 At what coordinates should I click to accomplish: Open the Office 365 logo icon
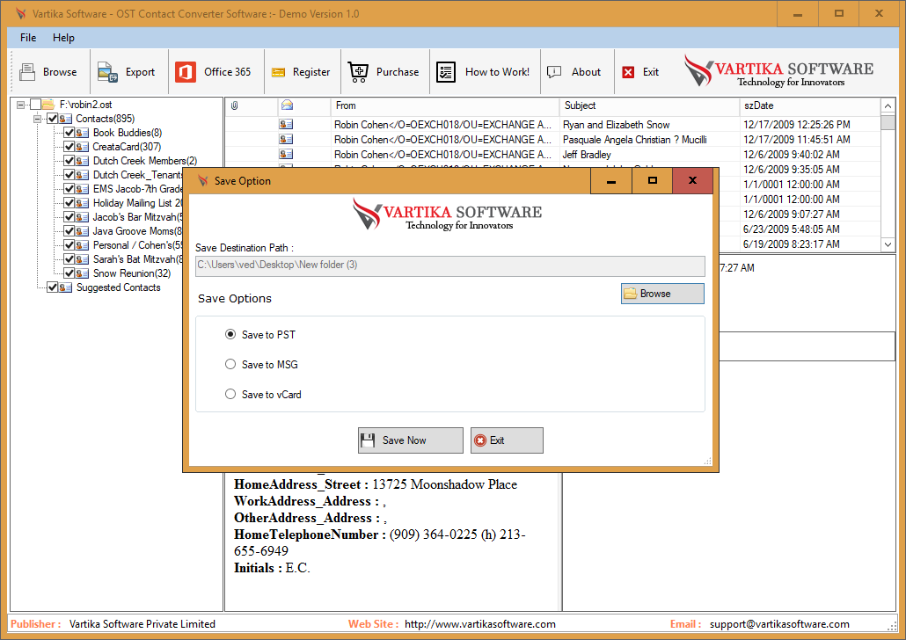pyautogui.click(x=186, y=72)
